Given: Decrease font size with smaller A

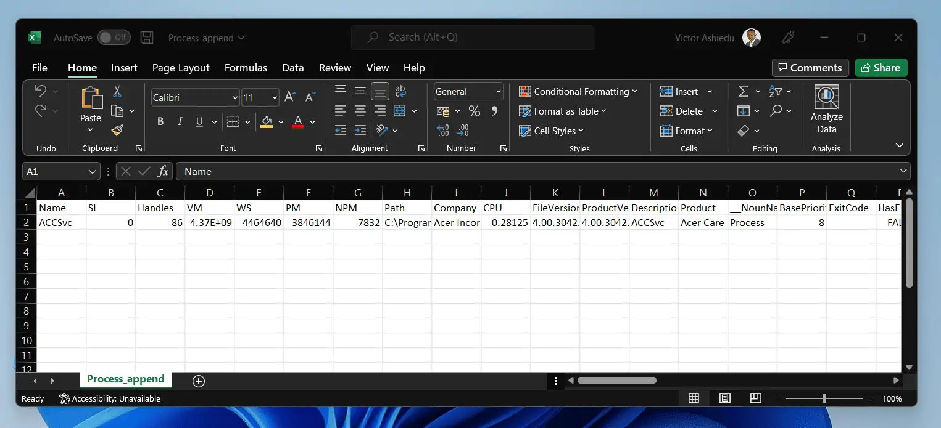Looking at the screenshot, I should pyautogui.click(x=310, y=97).
